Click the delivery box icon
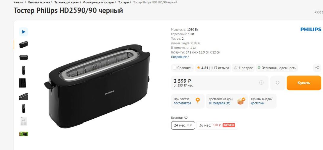Image resolution: width=323 pixels, height=150 pixels. (x=242, y=101)
